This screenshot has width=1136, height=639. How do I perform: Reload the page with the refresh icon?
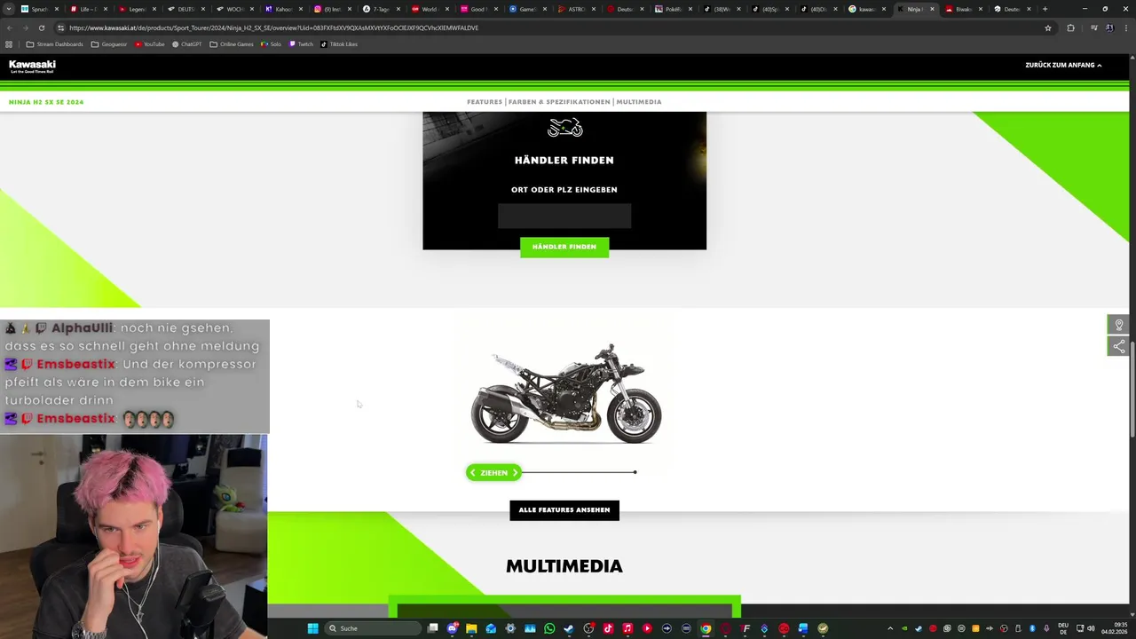point(41,28)
